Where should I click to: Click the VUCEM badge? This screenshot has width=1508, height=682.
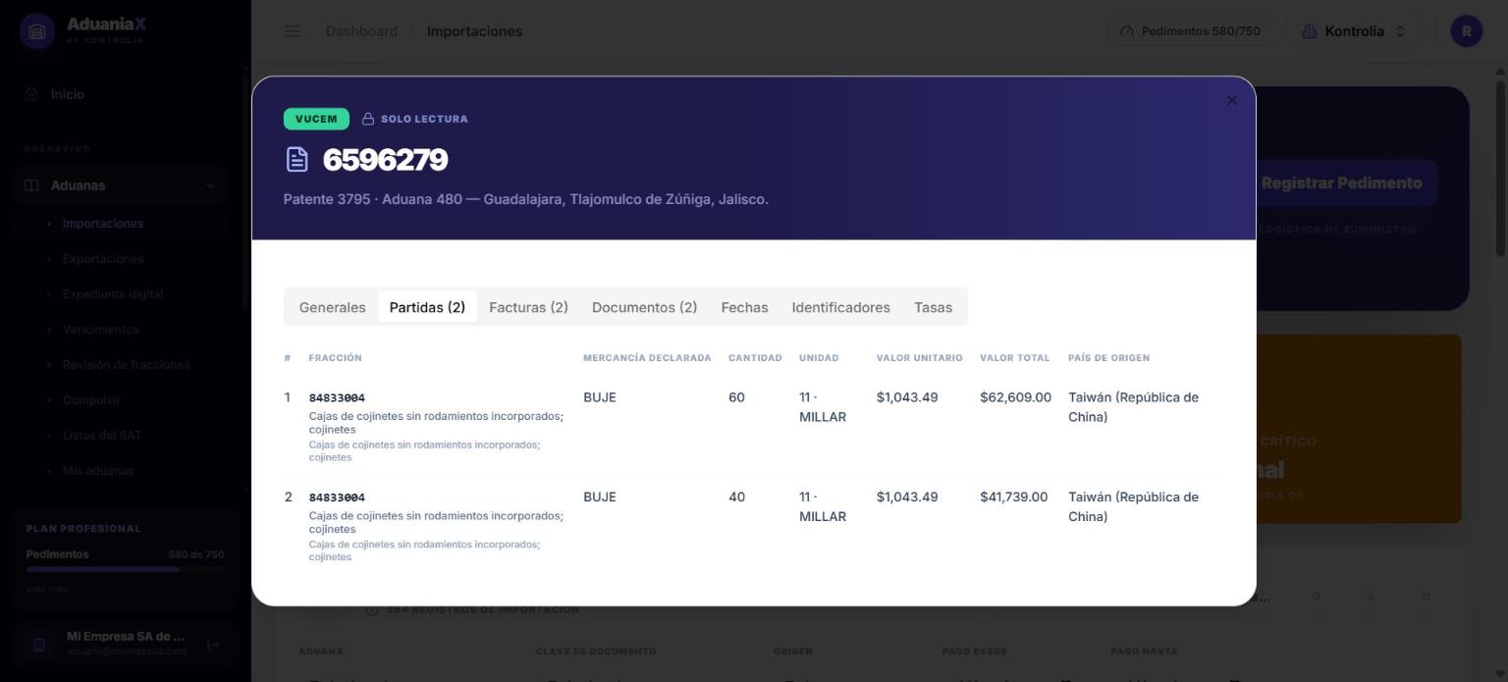[x=316, y=119]
